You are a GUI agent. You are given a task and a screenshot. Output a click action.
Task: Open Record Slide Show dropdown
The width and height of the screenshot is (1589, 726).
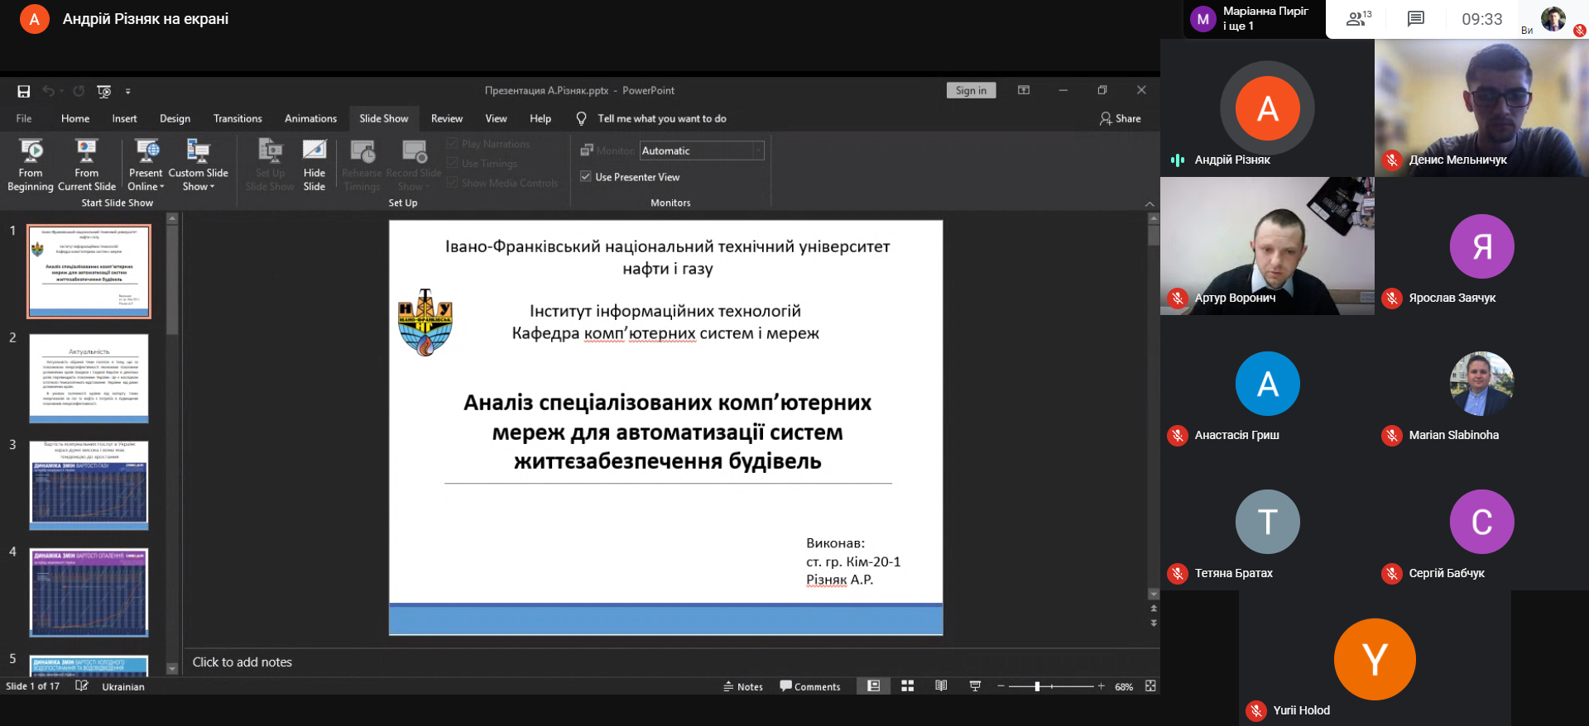click(413, 165)
